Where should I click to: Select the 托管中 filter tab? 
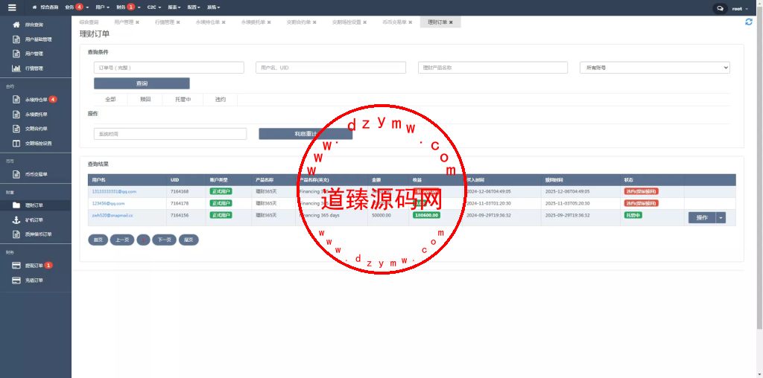(183, 99)
